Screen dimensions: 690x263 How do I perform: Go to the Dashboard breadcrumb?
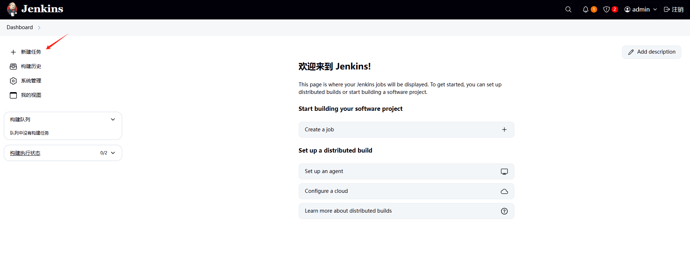[20, 27]
